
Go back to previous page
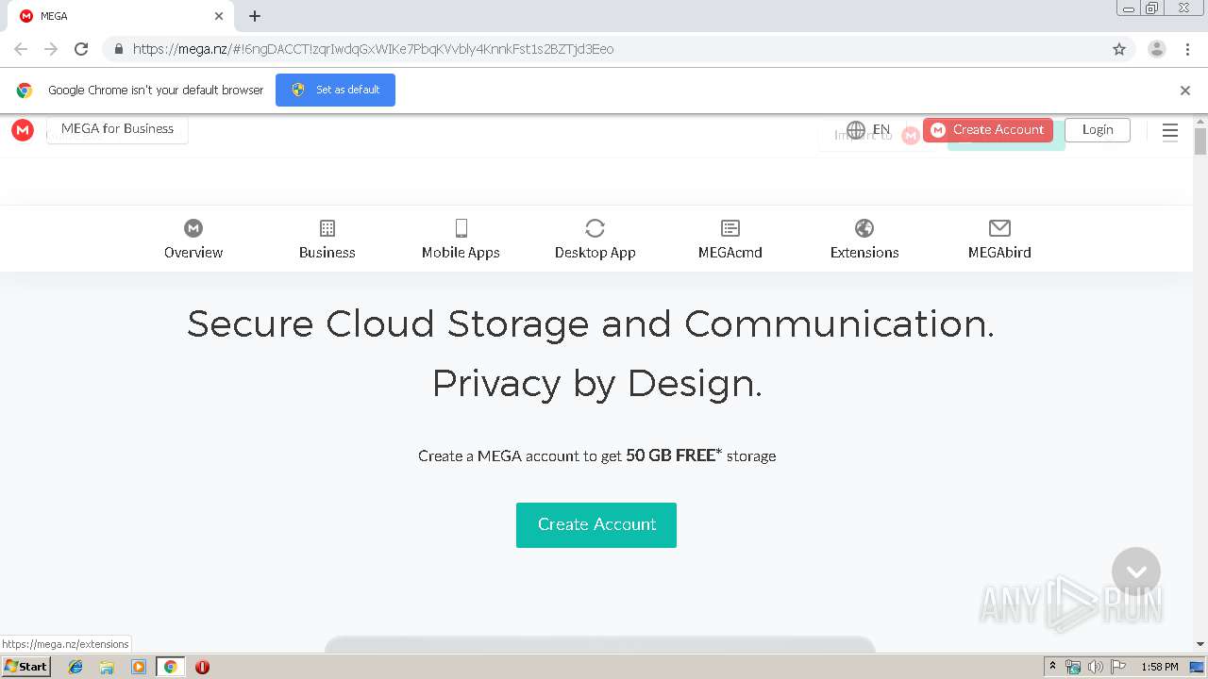(x=21, y=49)
